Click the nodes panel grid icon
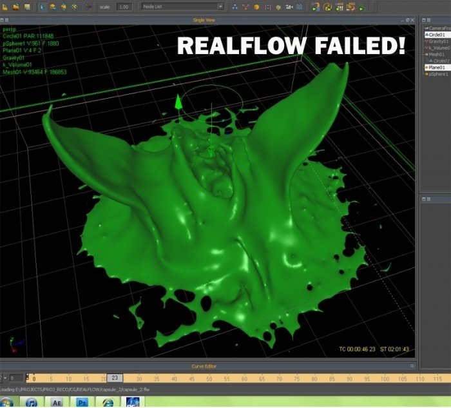This screenshot has width=451, height=408. pos(428,20)
